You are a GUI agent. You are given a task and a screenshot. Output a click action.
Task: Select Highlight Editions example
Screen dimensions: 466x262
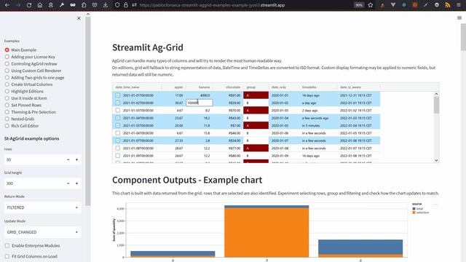tap(24, 91)
